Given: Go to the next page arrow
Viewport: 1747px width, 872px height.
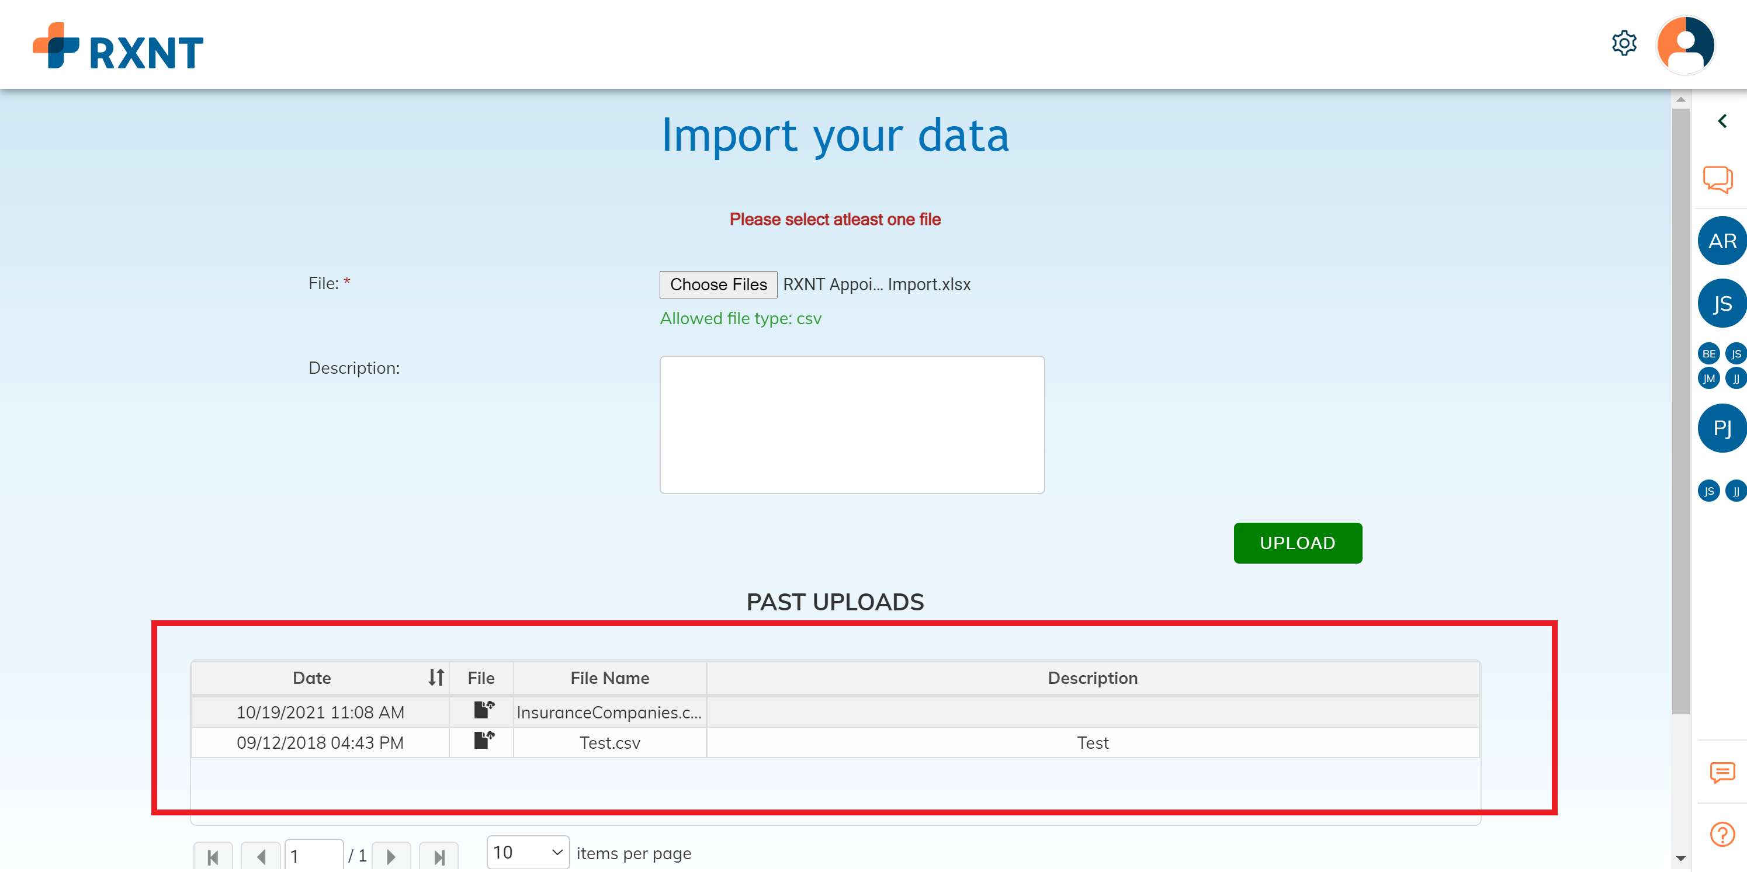Looking at the screenshot, I should click(x=391, y=856).
